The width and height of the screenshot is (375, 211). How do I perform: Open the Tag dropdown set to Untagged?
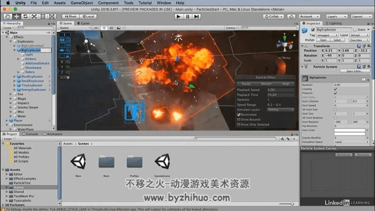327,35
